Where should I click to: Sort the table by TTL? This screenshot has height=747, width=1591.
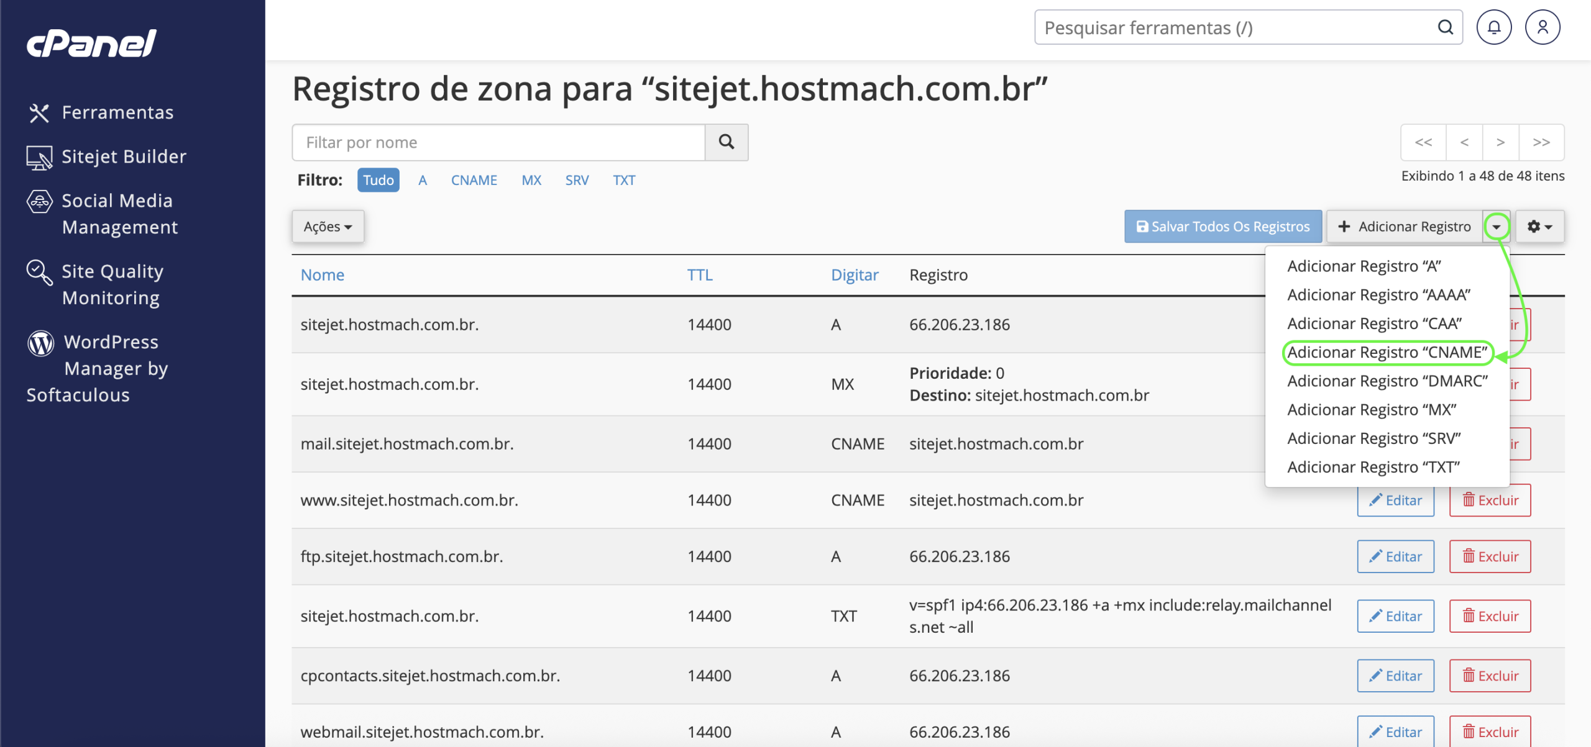pos(700,275)
